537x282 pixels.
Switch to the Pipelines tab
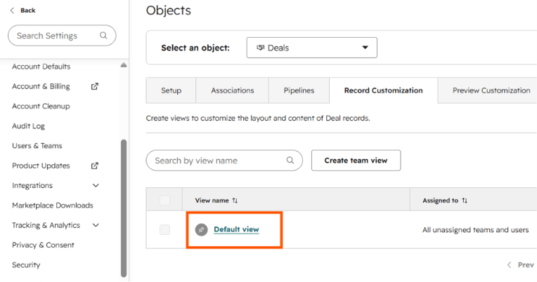299,90
